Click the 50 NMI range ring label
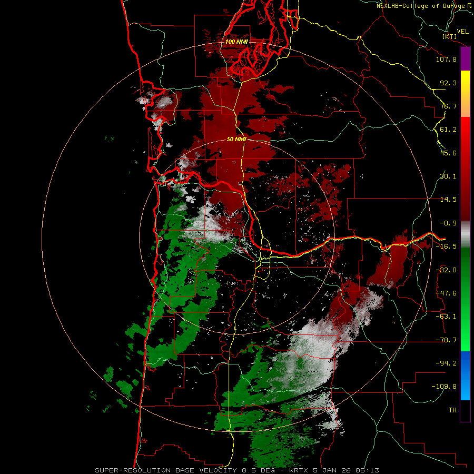 [x=236, y=140]
